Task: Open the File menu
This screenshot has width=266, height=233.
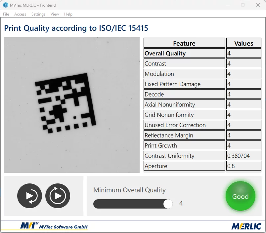Action: [x=6, y=14]
